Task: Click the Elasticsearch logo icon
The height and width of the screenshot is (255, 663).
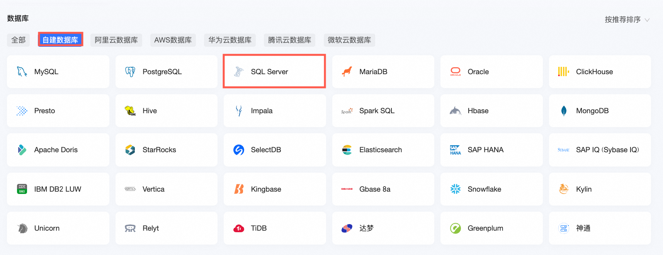Action: (x=347, y=150)
